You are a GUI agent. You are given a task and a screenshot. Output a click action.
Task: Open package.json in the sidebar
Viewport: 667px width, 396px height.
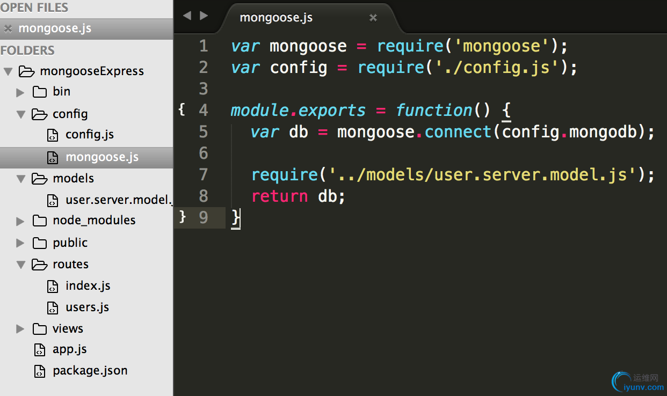tap(90, 371)
